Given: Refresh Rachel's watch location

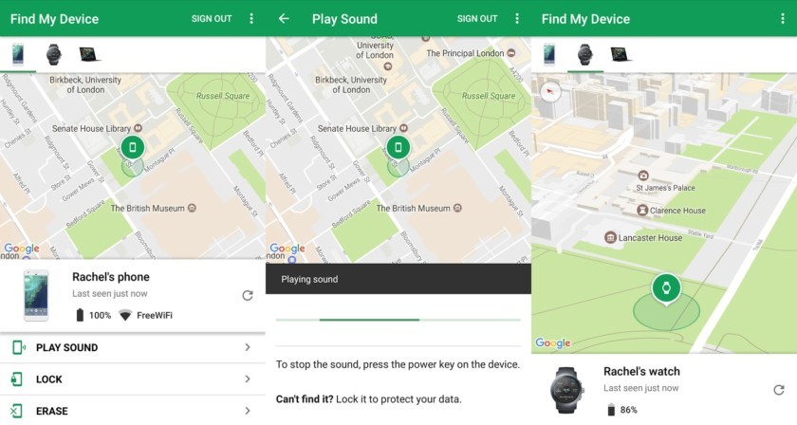Looking at the screenshot, I should [779, 390].
